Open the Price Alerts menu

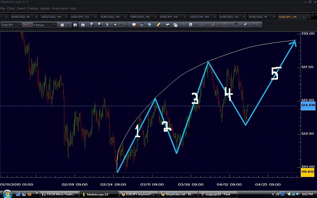[x=60, y=9]
